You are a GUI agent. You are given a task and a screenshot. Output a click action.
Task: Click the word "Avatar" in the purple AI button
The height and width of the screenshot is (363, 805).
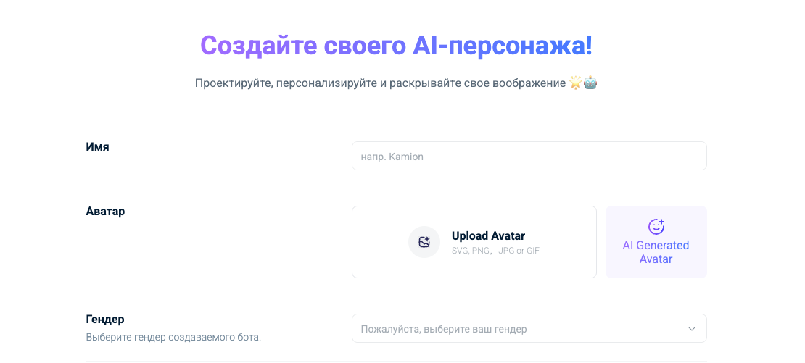(x=656, y=259)
